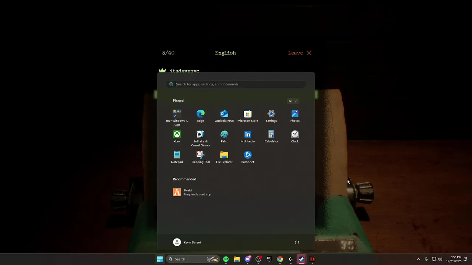The image size is (472, 265).
Task: Open the red game icon on taskbar
Action: coord(312,259)
